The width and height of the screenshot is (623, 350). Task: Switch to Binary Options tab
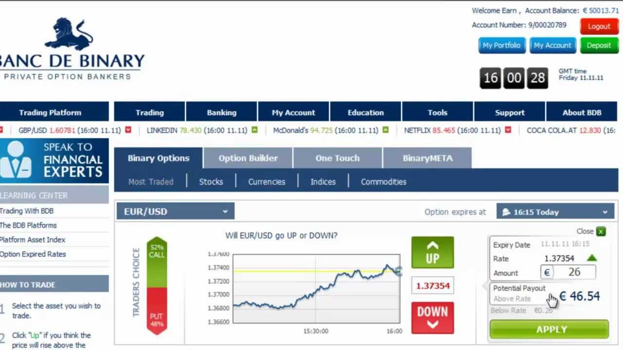(x=159, y=158)
